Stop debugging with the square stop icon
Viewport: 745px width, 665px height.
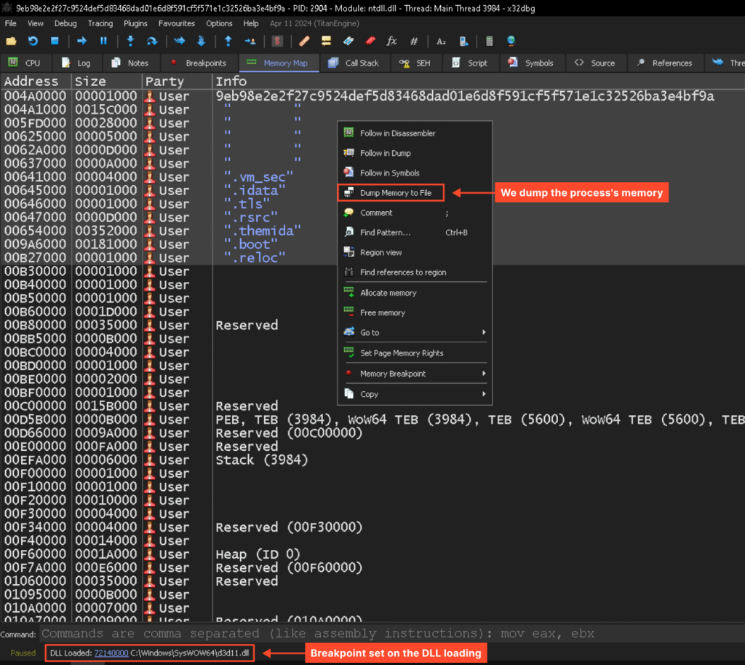[55, 41]
